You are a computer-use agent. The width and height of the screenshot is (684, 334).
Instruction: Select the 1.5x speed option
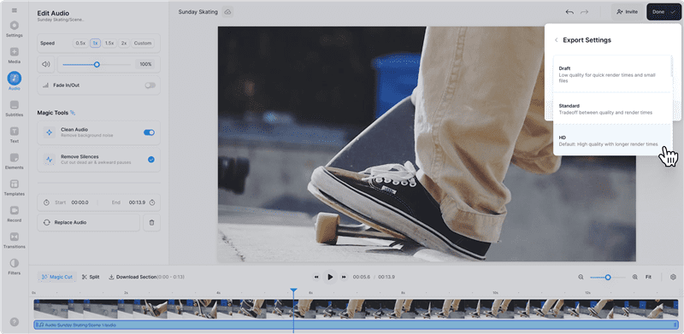click(x=109, y=44)
